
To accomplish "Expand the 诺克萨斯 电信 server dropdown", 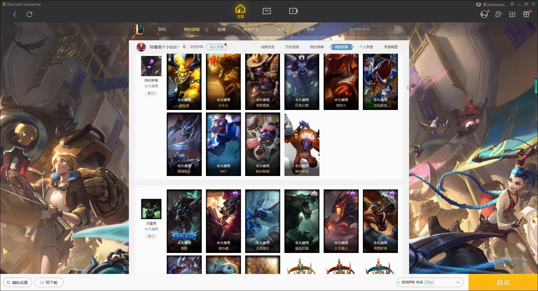I will point(430,282).
